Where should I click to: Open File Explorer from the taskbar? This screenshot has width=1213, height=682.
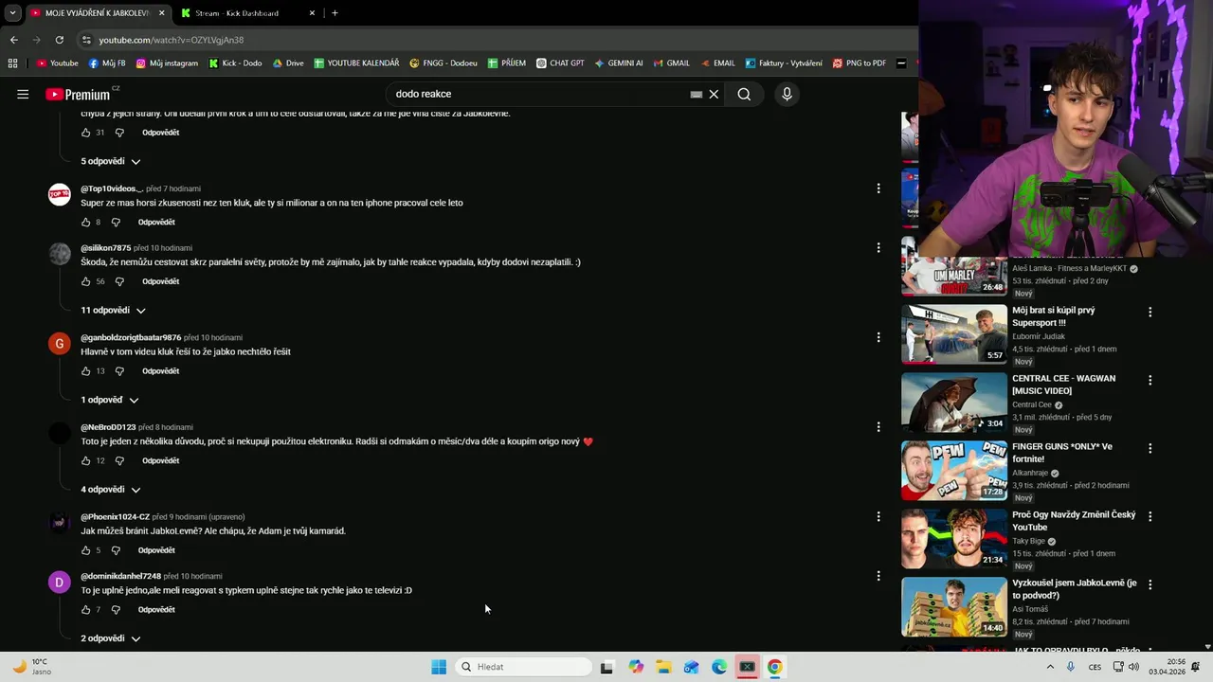663,667
